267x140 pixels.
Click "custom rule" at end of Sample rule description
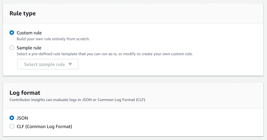point(181,54)
